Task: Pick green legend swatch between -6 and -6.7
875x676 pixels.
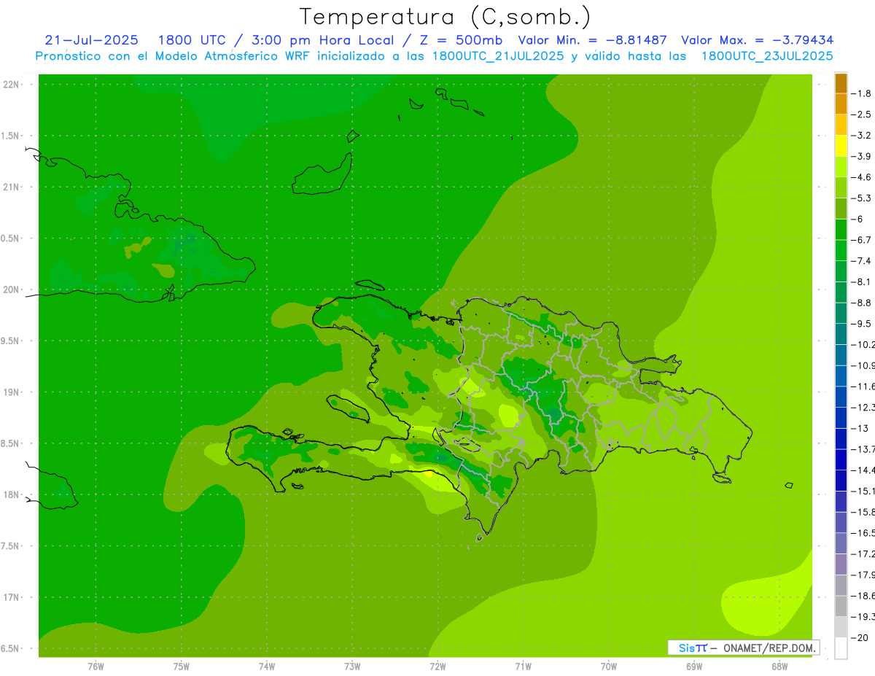Action: coord(841,230)
